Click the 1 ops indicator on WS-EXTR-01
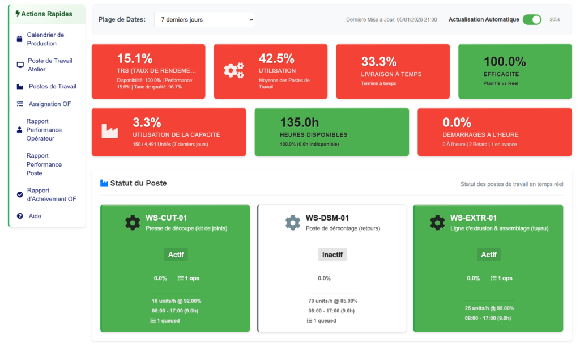This screenshot has width=580, height=347. click(x=501, y=278)
